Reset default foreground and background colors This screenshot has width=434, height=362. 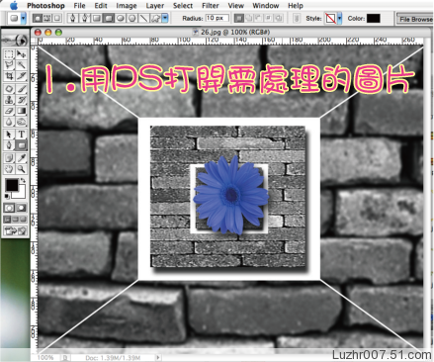point(7,197)
